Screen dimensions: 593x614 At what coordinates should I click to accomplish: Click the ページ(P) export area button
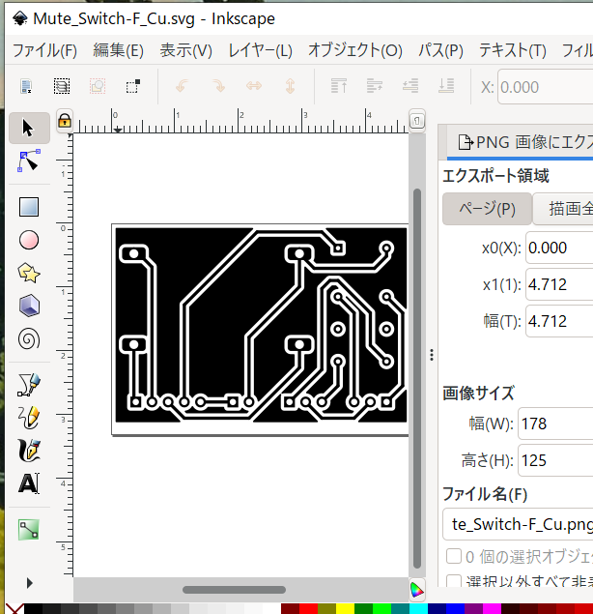tap(487, 209)
